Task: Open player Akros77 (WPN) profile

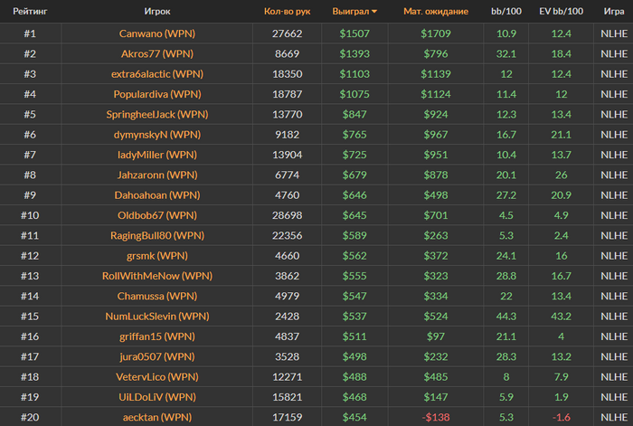Action: [157, 53]
